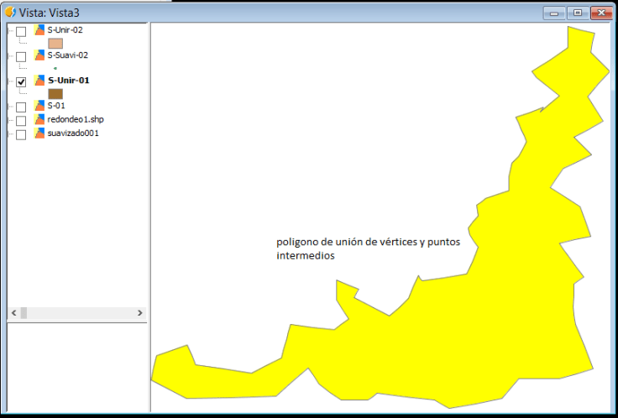Click the suavizado001 layer icon
Screen dimensions: 618x418
coord(39,133)
